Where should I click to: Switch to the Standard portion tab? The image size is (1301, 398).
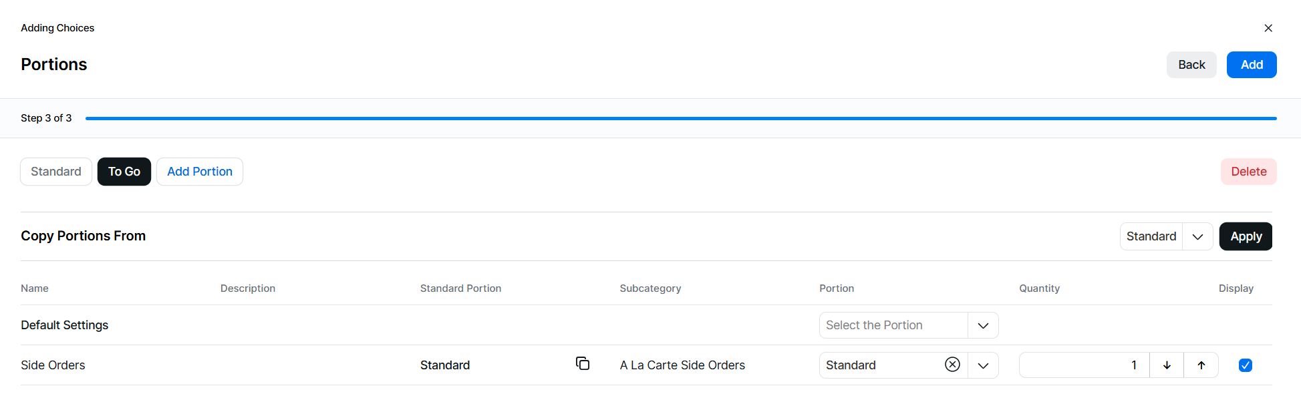pyautogui.click(x=56, y=172)
